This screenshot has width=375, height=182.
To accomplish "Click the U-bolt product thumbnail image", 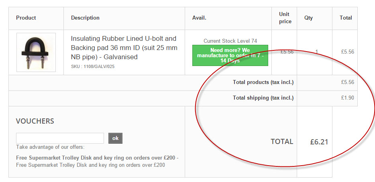I will tap(36, 52).
